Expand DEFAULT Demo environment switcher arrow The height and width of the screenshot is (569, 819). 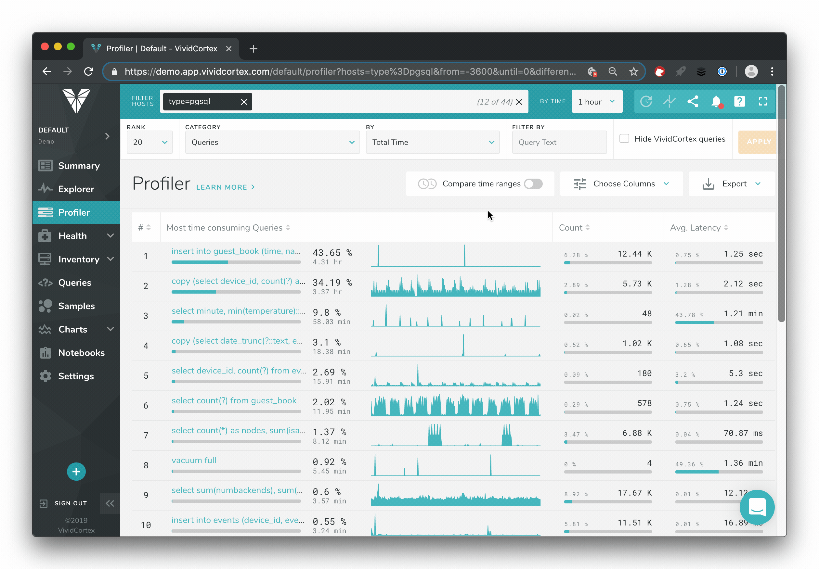pyautogui.click(x=107, y=136)
